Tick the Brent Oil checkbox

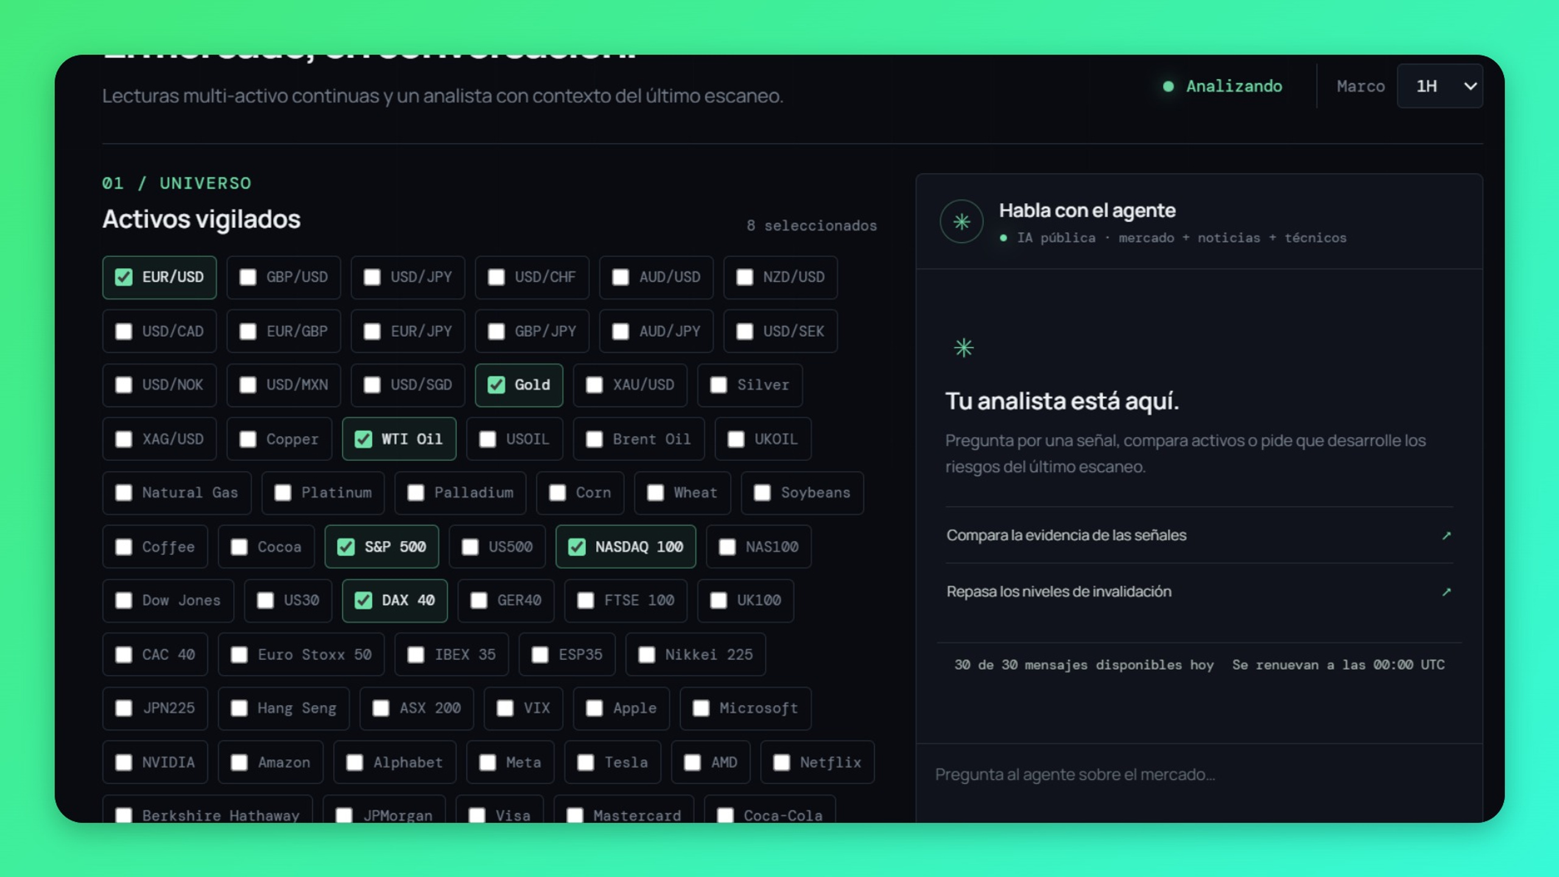594,439
